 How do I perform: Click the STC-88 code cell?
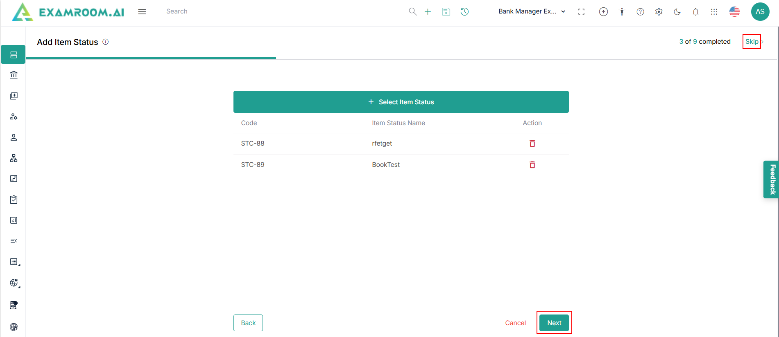click(253, 144)
